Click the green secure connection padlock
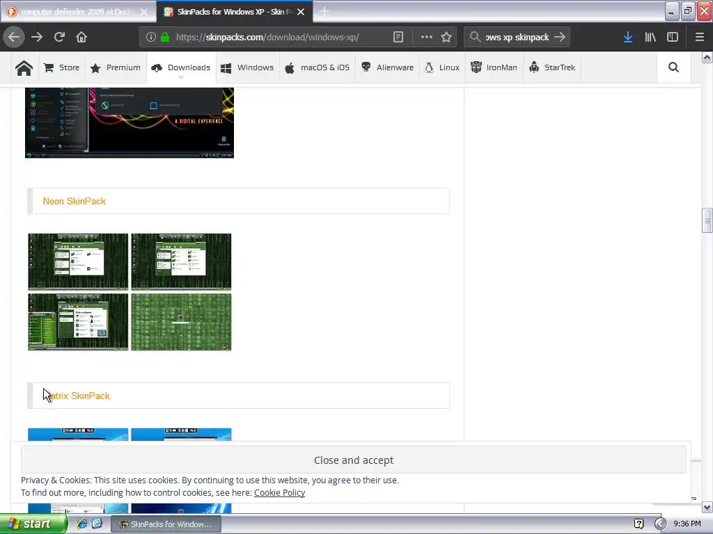 tap(165, 38)
